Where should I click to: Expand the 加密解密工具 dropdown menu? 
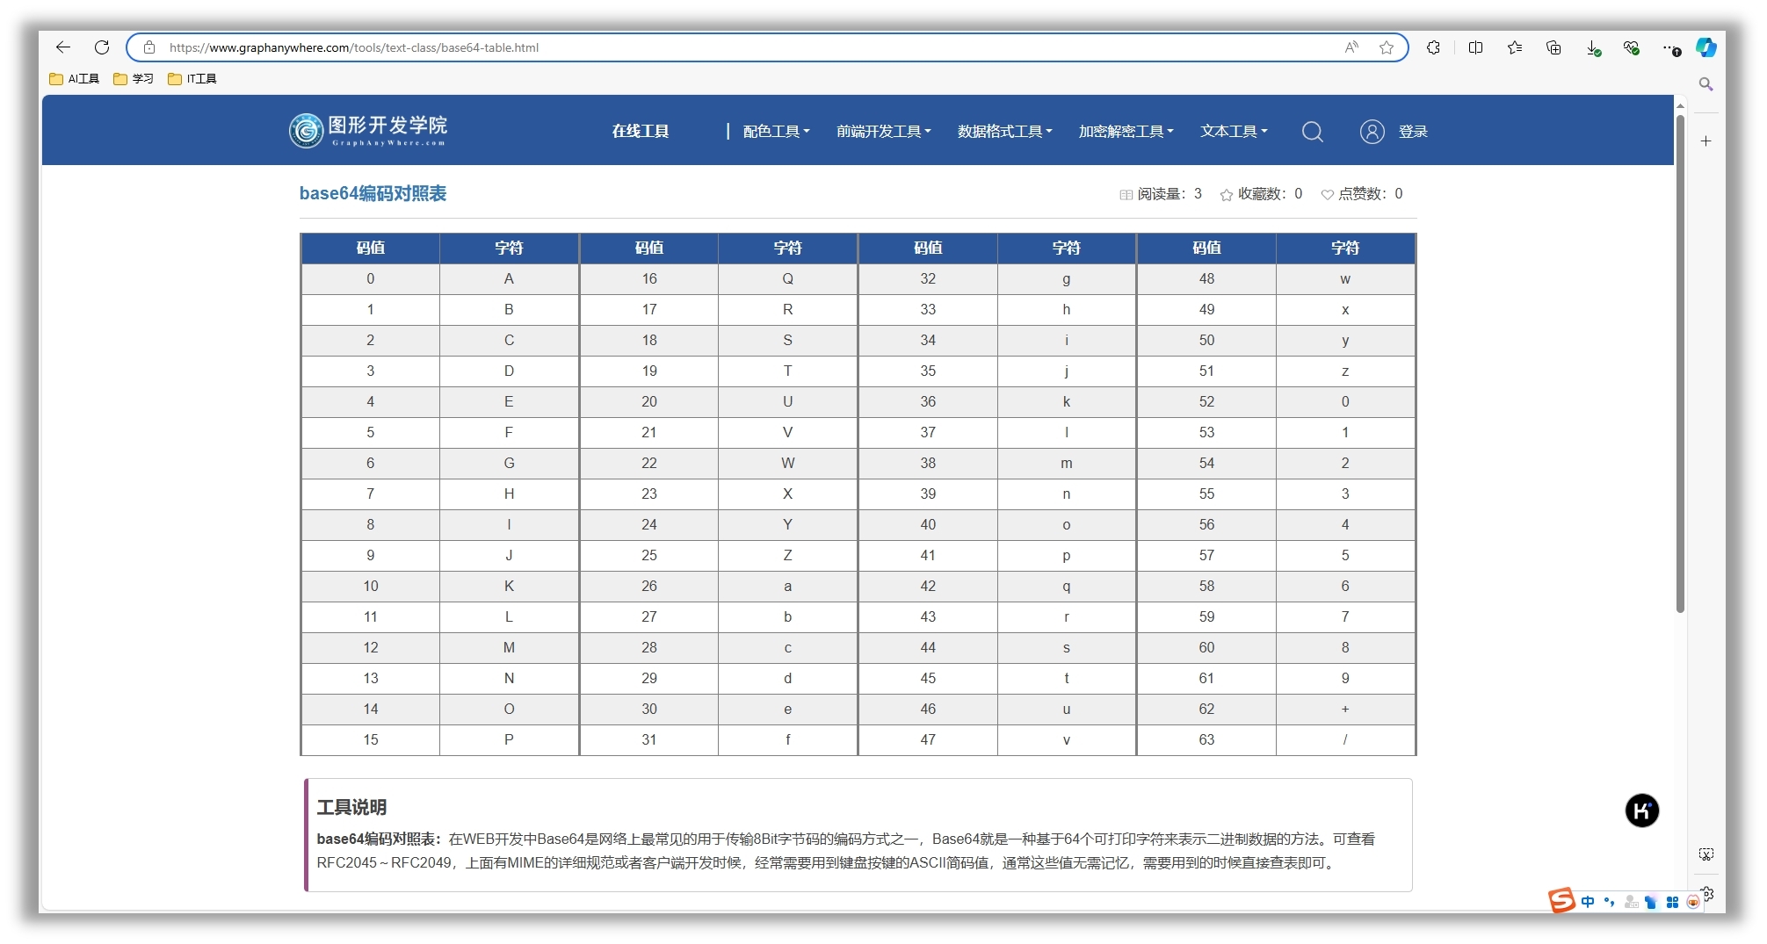click(1126, 132)
